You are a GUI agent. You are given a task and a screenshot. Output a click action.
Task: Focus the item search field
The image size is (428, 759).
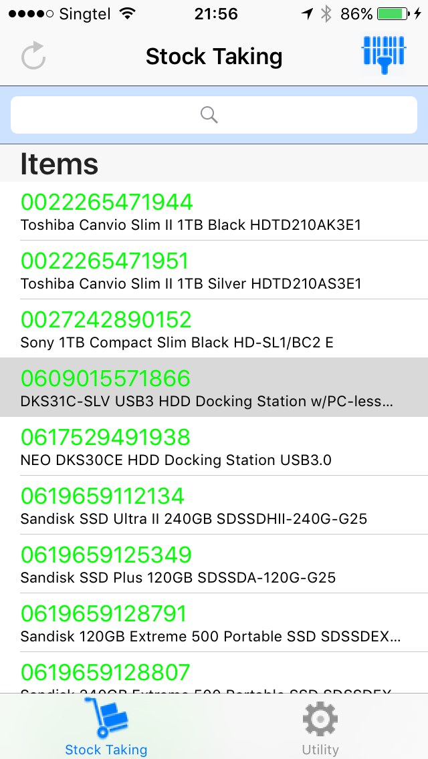pyautogui.click(x=214, y=115)
